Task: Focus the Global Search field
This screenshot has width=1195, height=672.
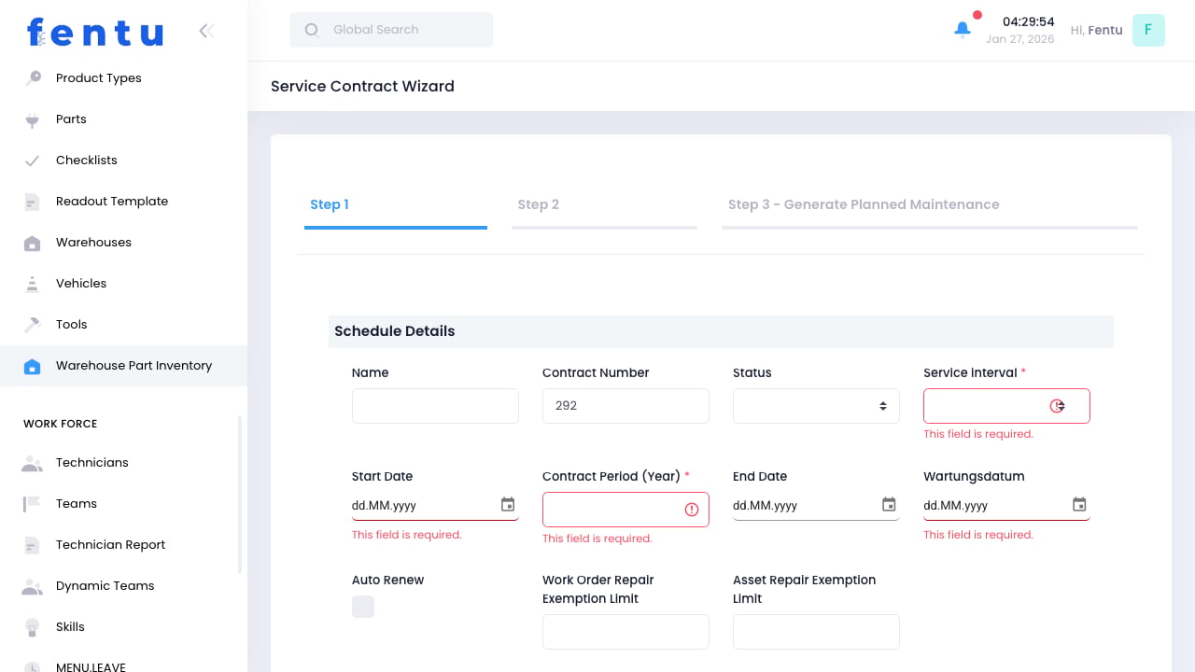Action: pos(391,30)
